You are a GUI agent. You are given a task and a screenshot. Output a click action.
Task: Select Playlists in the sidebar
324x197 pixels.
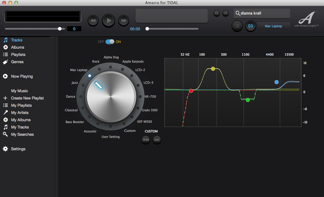18,55
